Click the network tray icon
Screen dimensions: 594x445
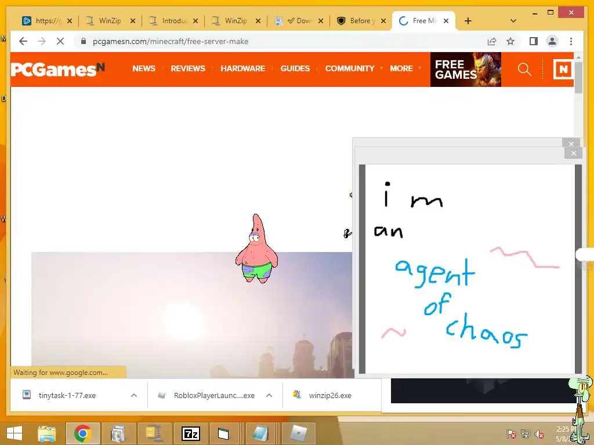point(525,434)
